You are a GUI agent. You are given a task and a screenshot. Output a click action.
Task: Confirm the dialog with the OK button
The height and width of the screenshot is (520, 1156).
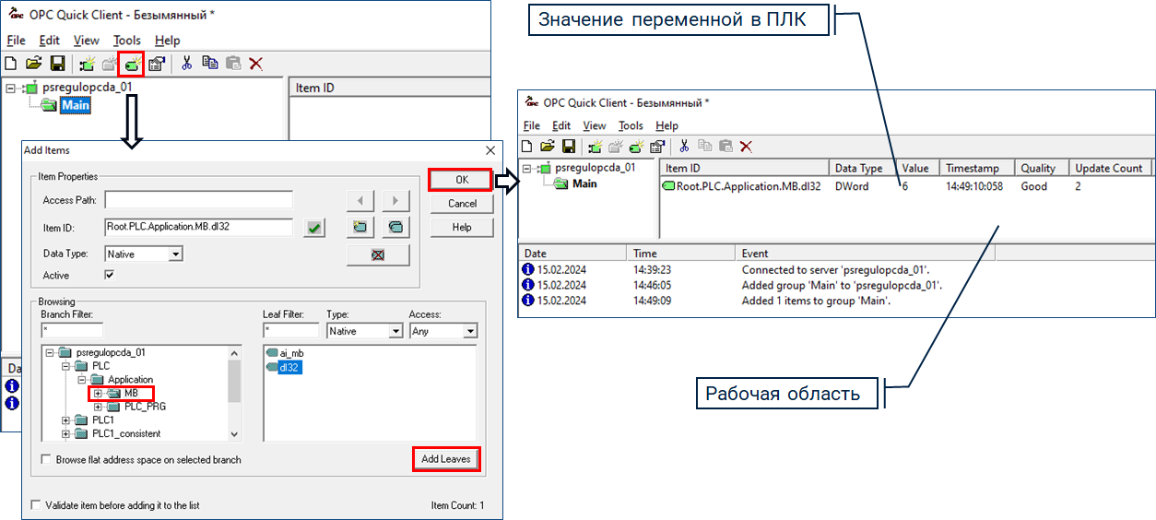[462, 179]
